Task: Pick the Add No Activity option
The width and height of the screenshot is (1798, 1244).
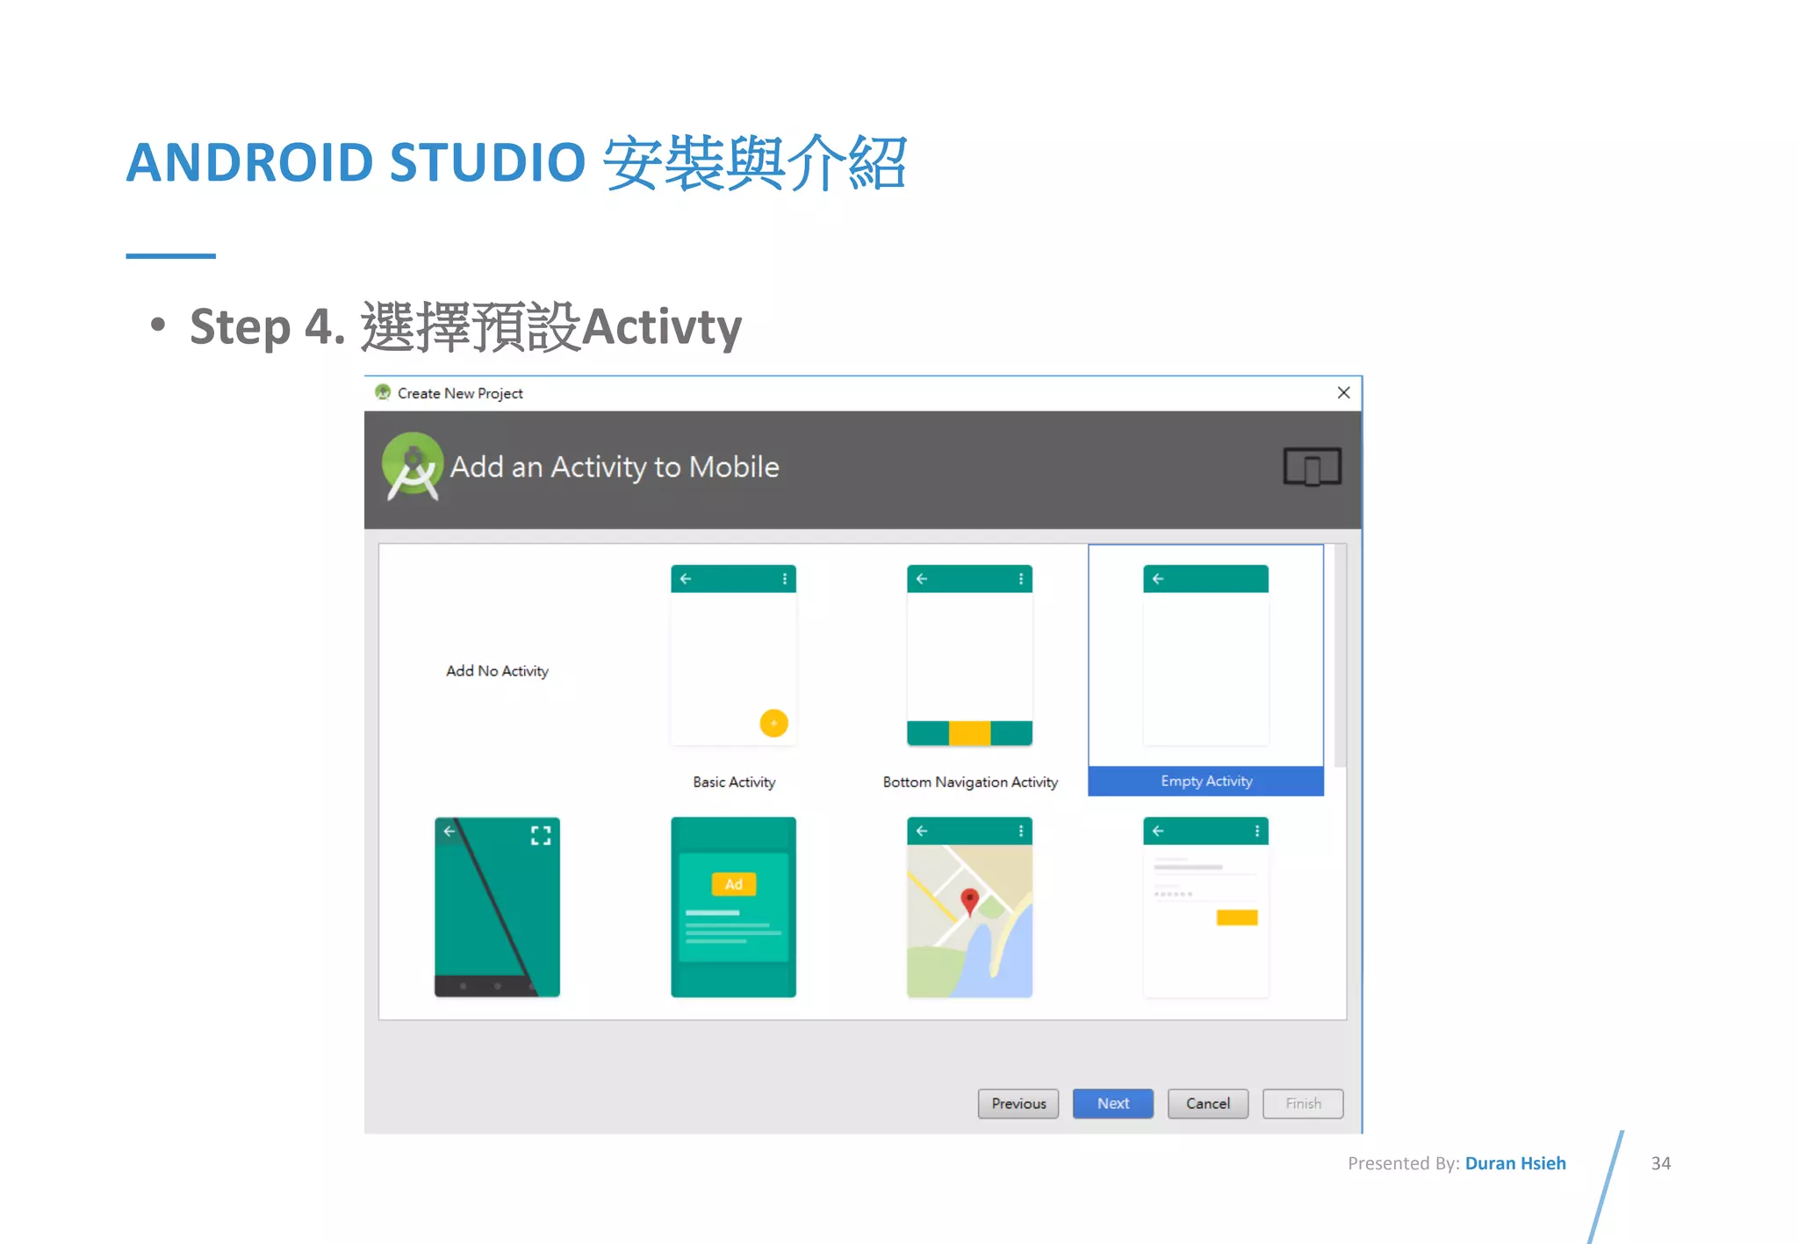Action: point(497,671)
